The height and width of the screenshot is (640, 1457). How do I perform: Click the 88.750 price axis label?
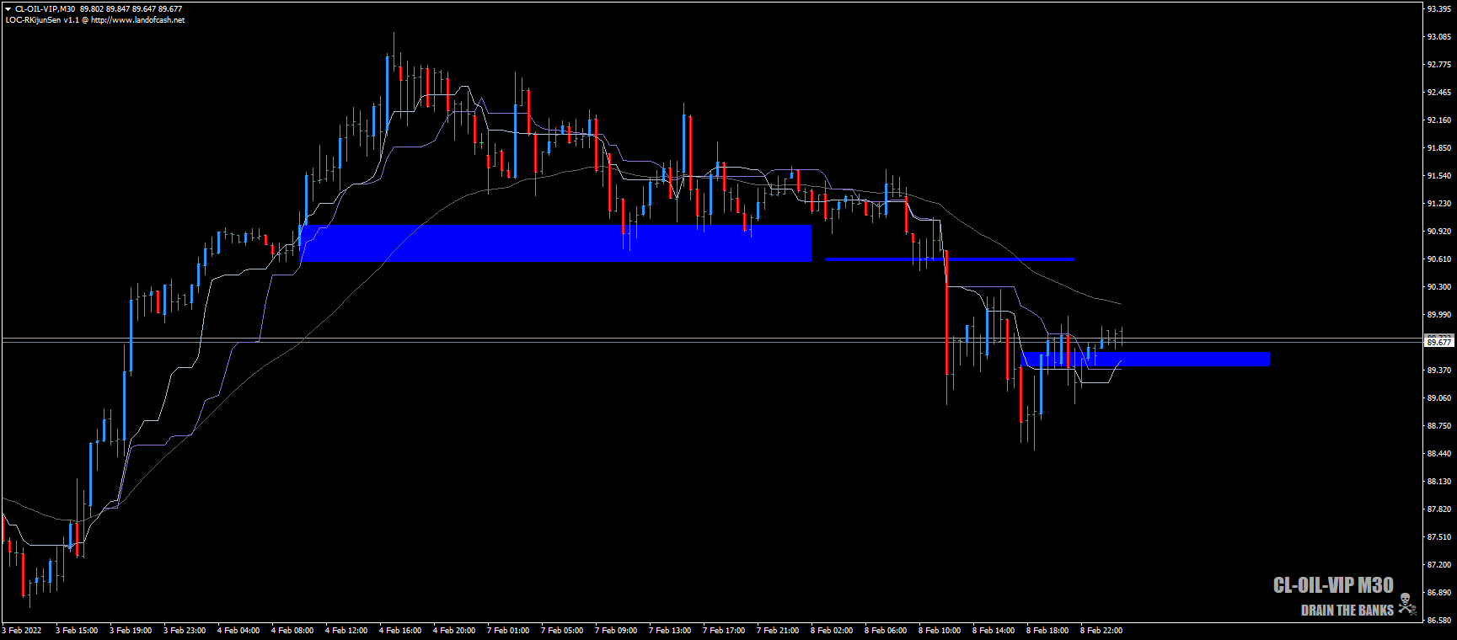click(1438, 426)
